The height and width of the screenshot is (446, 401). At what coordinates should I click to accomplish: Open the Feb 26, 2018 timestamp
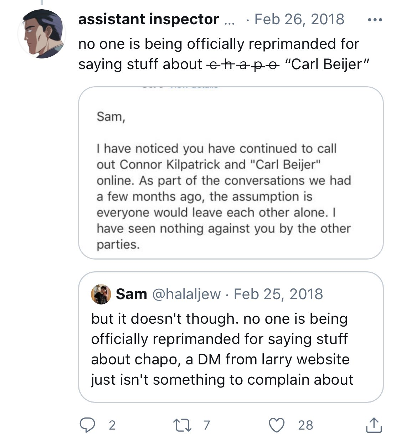click(299, 19)
